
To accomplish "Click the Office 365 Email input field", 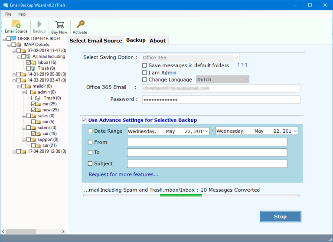I will 221,88.
